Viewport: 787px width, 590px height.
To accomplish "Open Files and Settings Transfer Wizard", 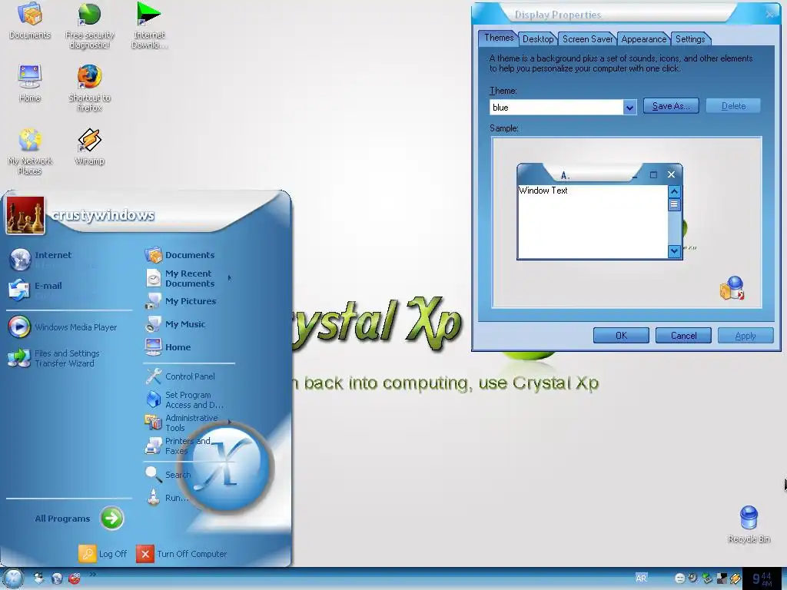I will coord(55,358).
